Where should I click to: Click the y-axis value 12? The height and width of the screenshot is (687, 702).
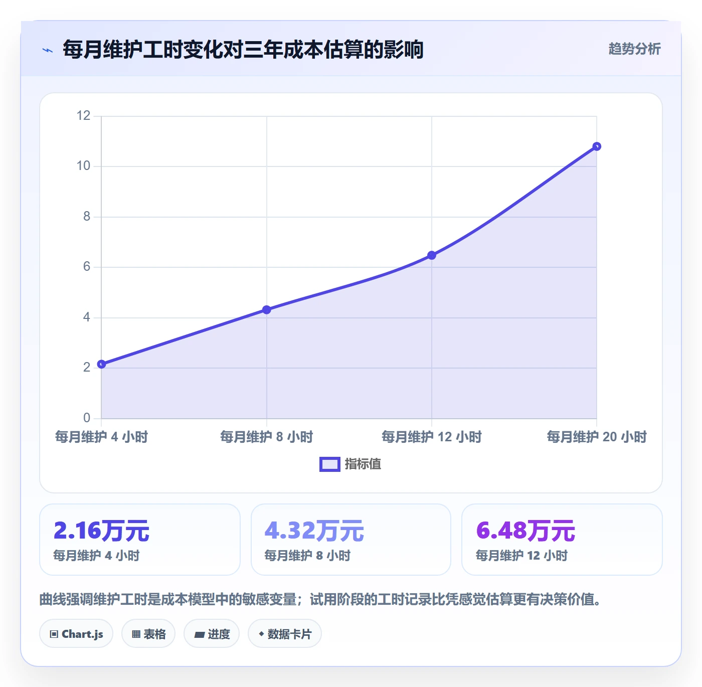click(83, 116)
